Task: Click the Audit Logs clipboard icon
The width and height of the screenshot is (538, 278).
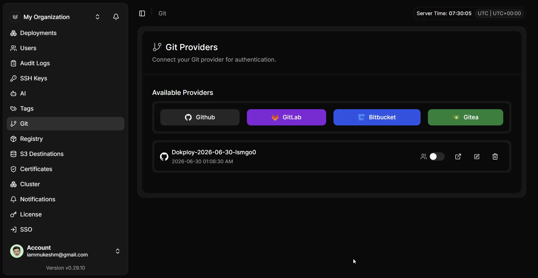Action: click(x=13, y=63)
